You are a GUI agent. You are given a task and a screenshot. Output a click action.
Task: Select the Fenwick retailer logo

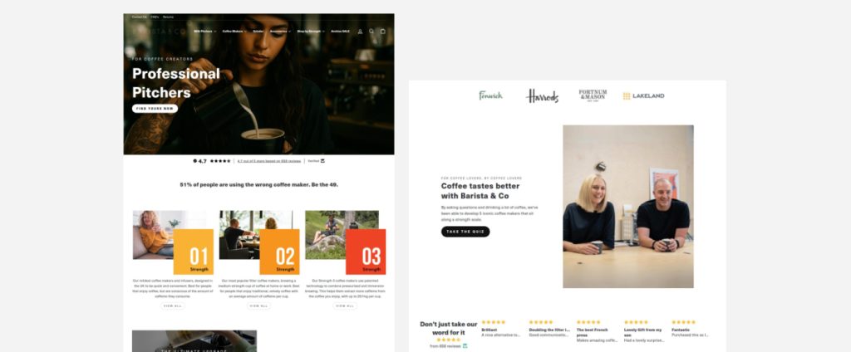(x=490, y=95)
